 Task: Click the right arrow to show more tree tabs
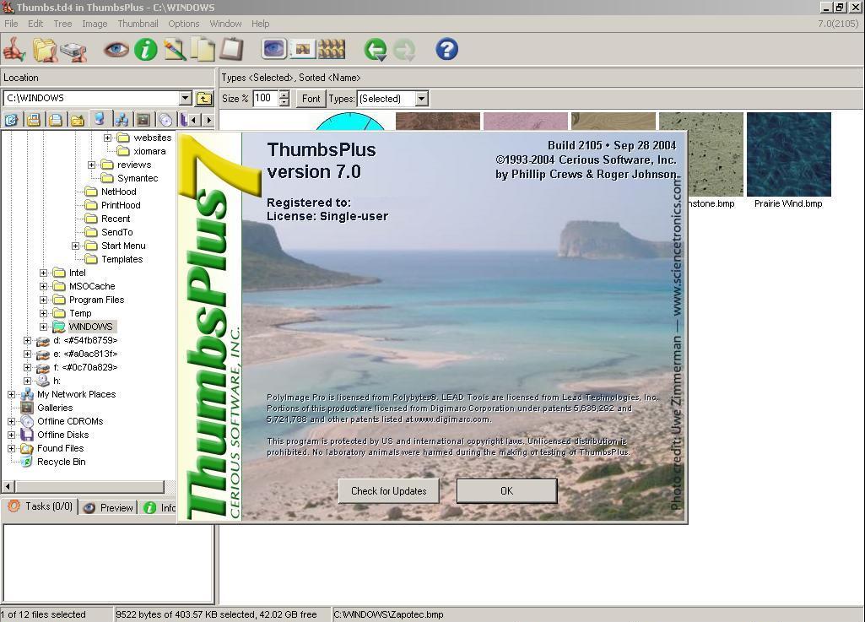tap(208, 119)
